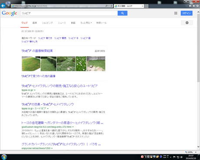Open fourth thumbnail with white flowers
The width and height of the screenshot is (200, 160).
pyautogui.click(x=81, y=64)
